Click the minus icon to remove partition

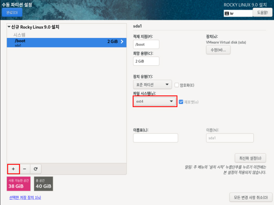coord(25,169)
